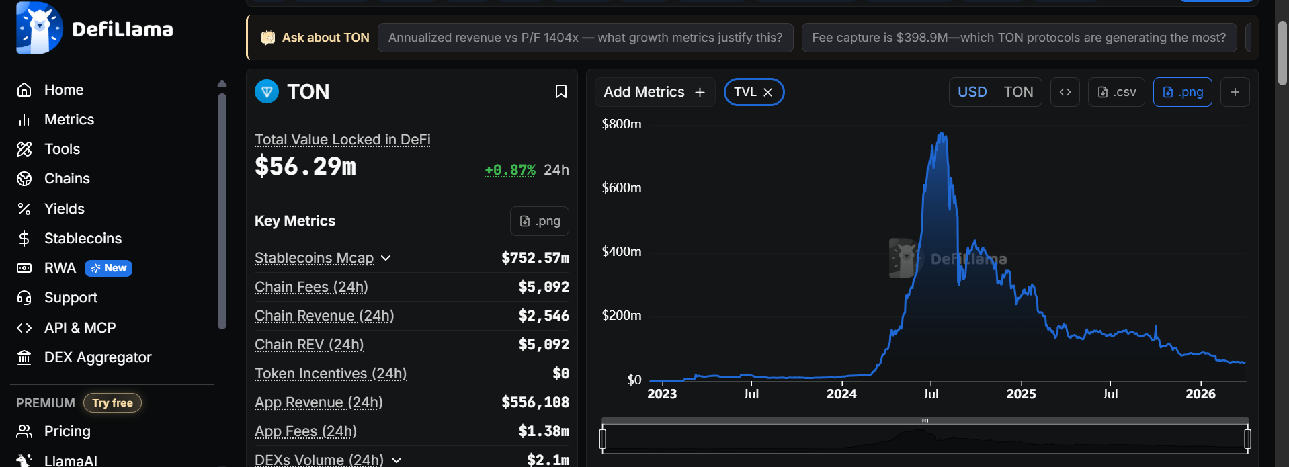Click the page vertical scrollbar
This screenshot has width=1289, height=467.
1282,54
